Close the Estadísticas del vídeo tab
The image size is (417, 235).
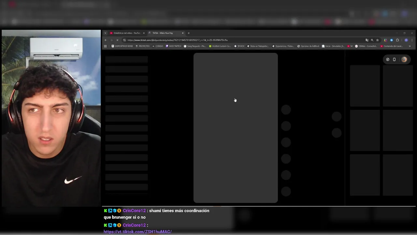pyautogui.click(x=144, y=33)
